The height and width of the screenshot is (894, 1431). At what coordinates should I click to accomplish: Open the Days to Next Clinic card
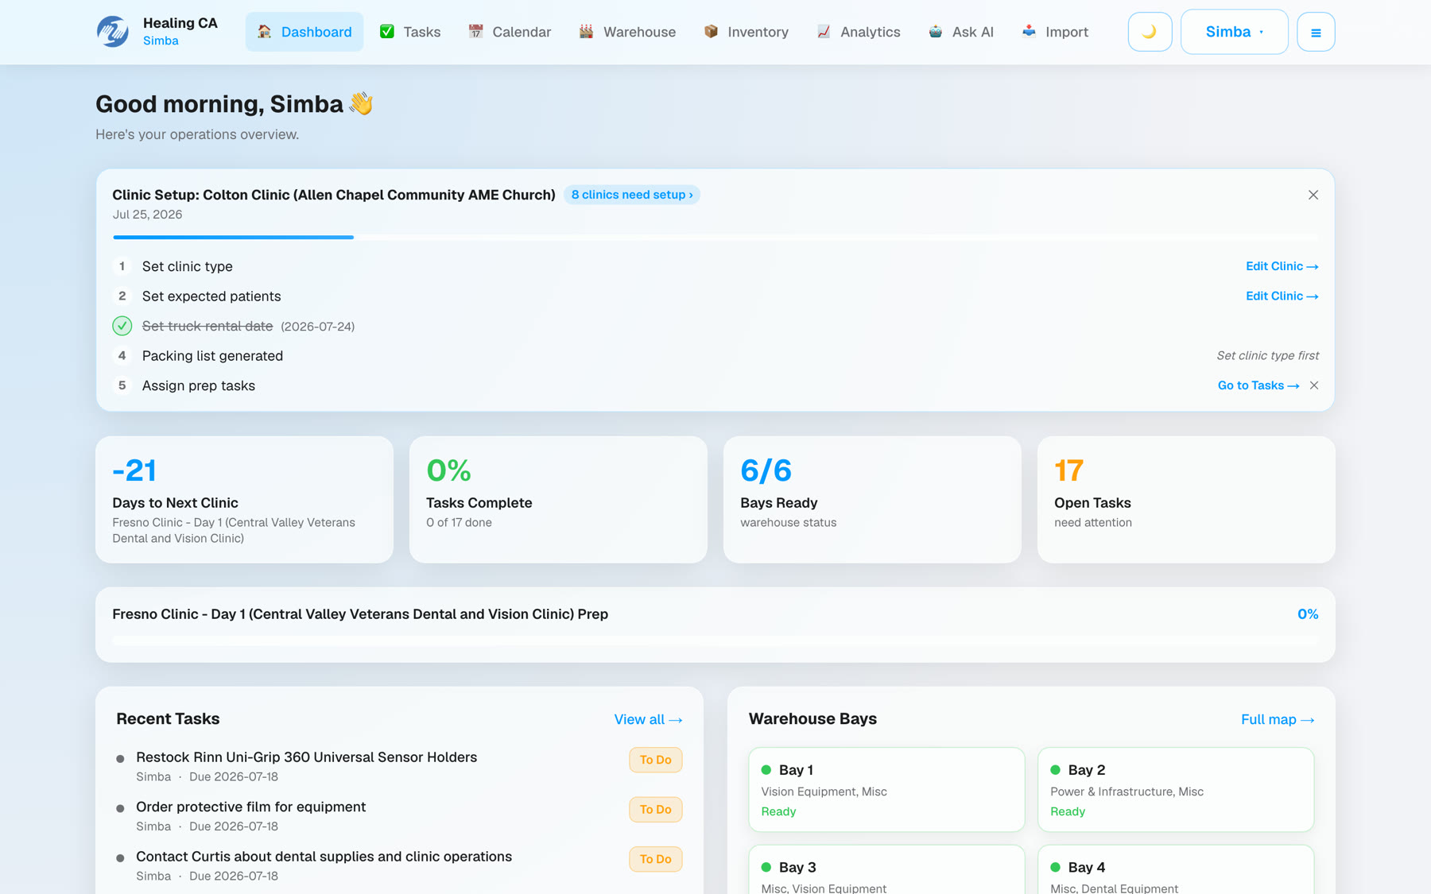pyautogui.click(x=244, y=499)
